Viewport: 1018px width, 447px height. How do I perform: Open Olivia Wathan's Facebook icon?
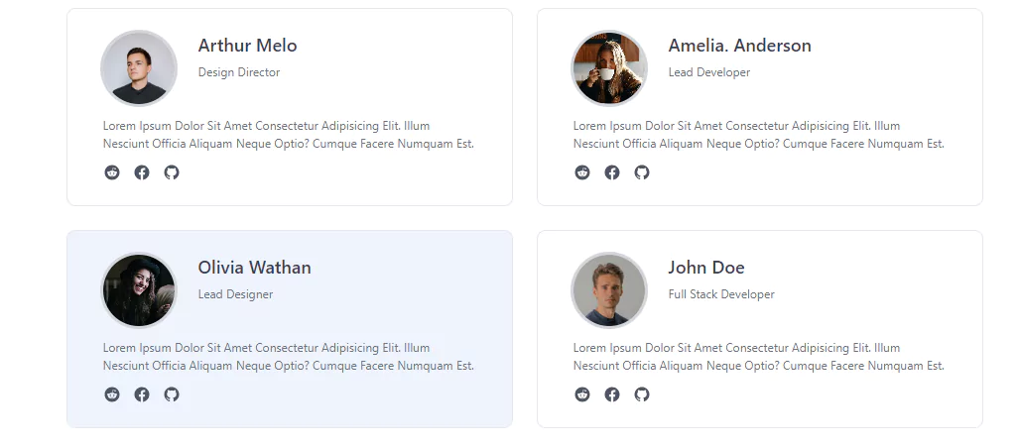pyautogui.click(x=142, y=394)
